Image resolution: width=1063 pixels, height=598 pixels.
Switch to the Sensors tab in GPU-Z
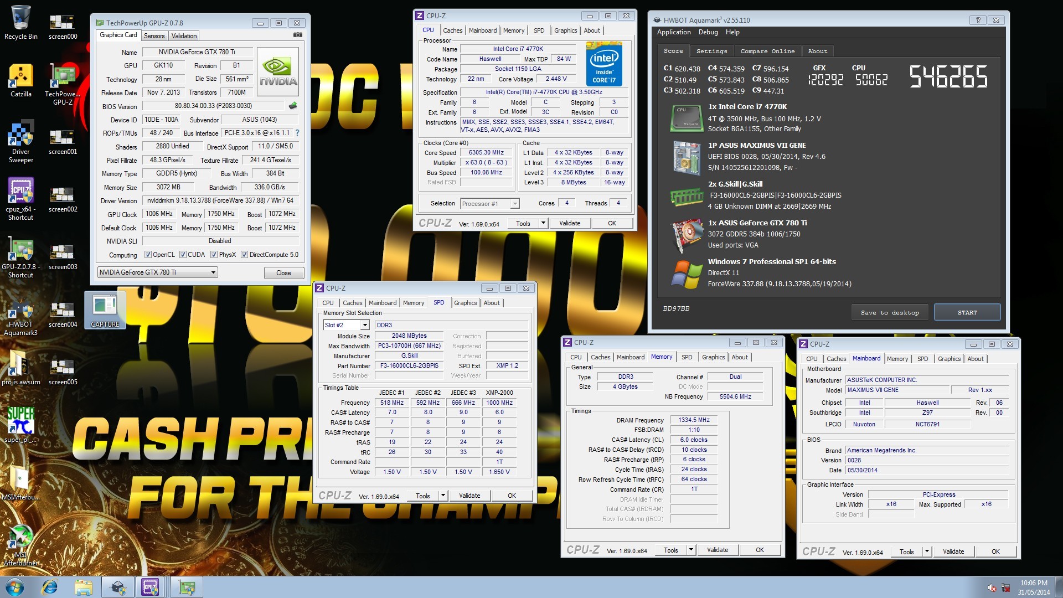tap(154, 36)
